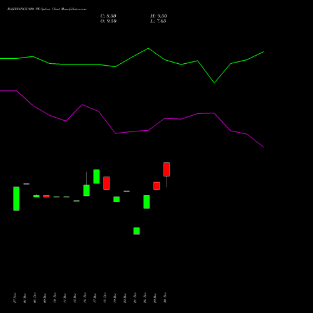Select the '29 Dec' date label
Image resolution: width=313 pixels, height=313 pixels.
coord(155,298)
